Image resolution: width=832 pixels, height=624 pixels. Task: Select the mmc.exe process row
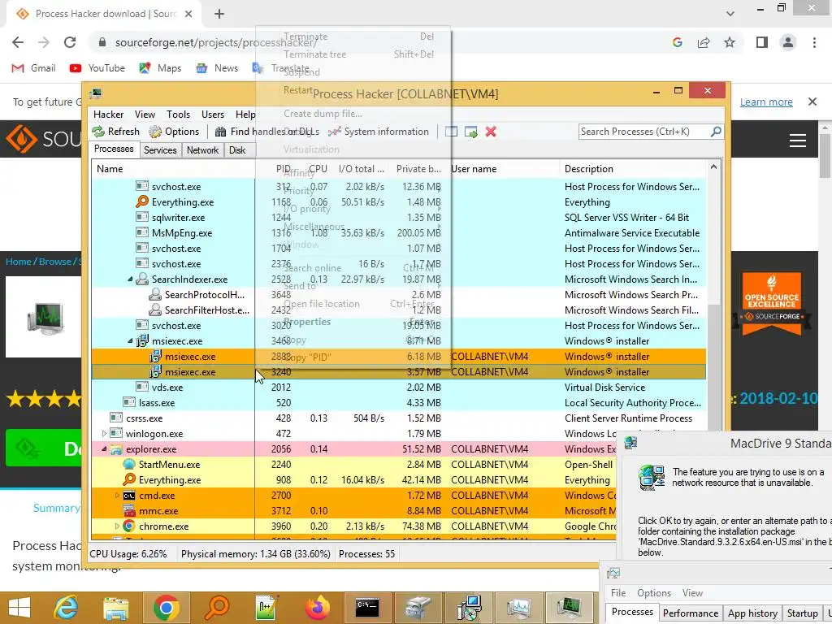pyautogui.click(x=353, y=511)
